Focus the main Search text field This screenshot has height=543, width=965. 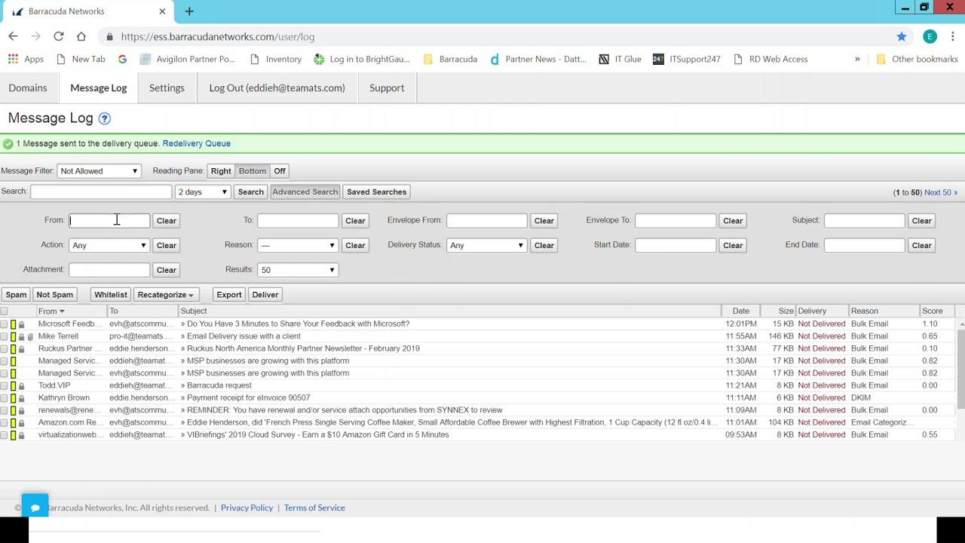[x=101, y=192]
